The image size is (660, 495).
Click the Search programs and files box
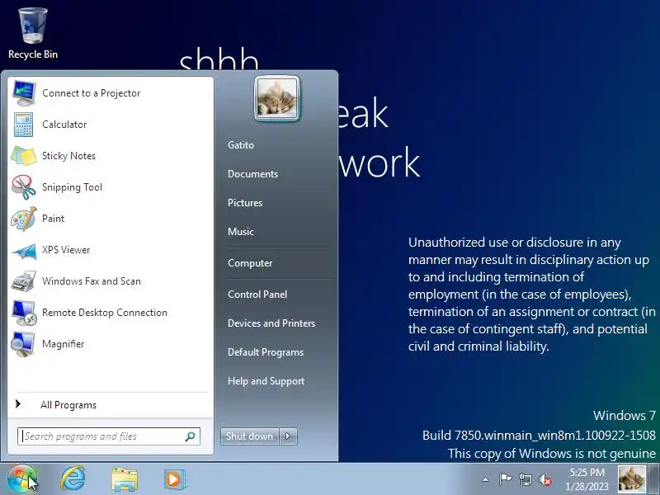click(x=109, y=436)
